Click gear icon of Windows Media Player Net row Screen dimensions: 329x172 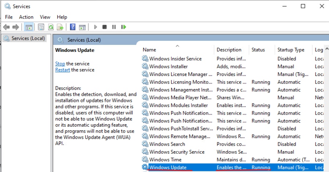[x=145, y=98]
